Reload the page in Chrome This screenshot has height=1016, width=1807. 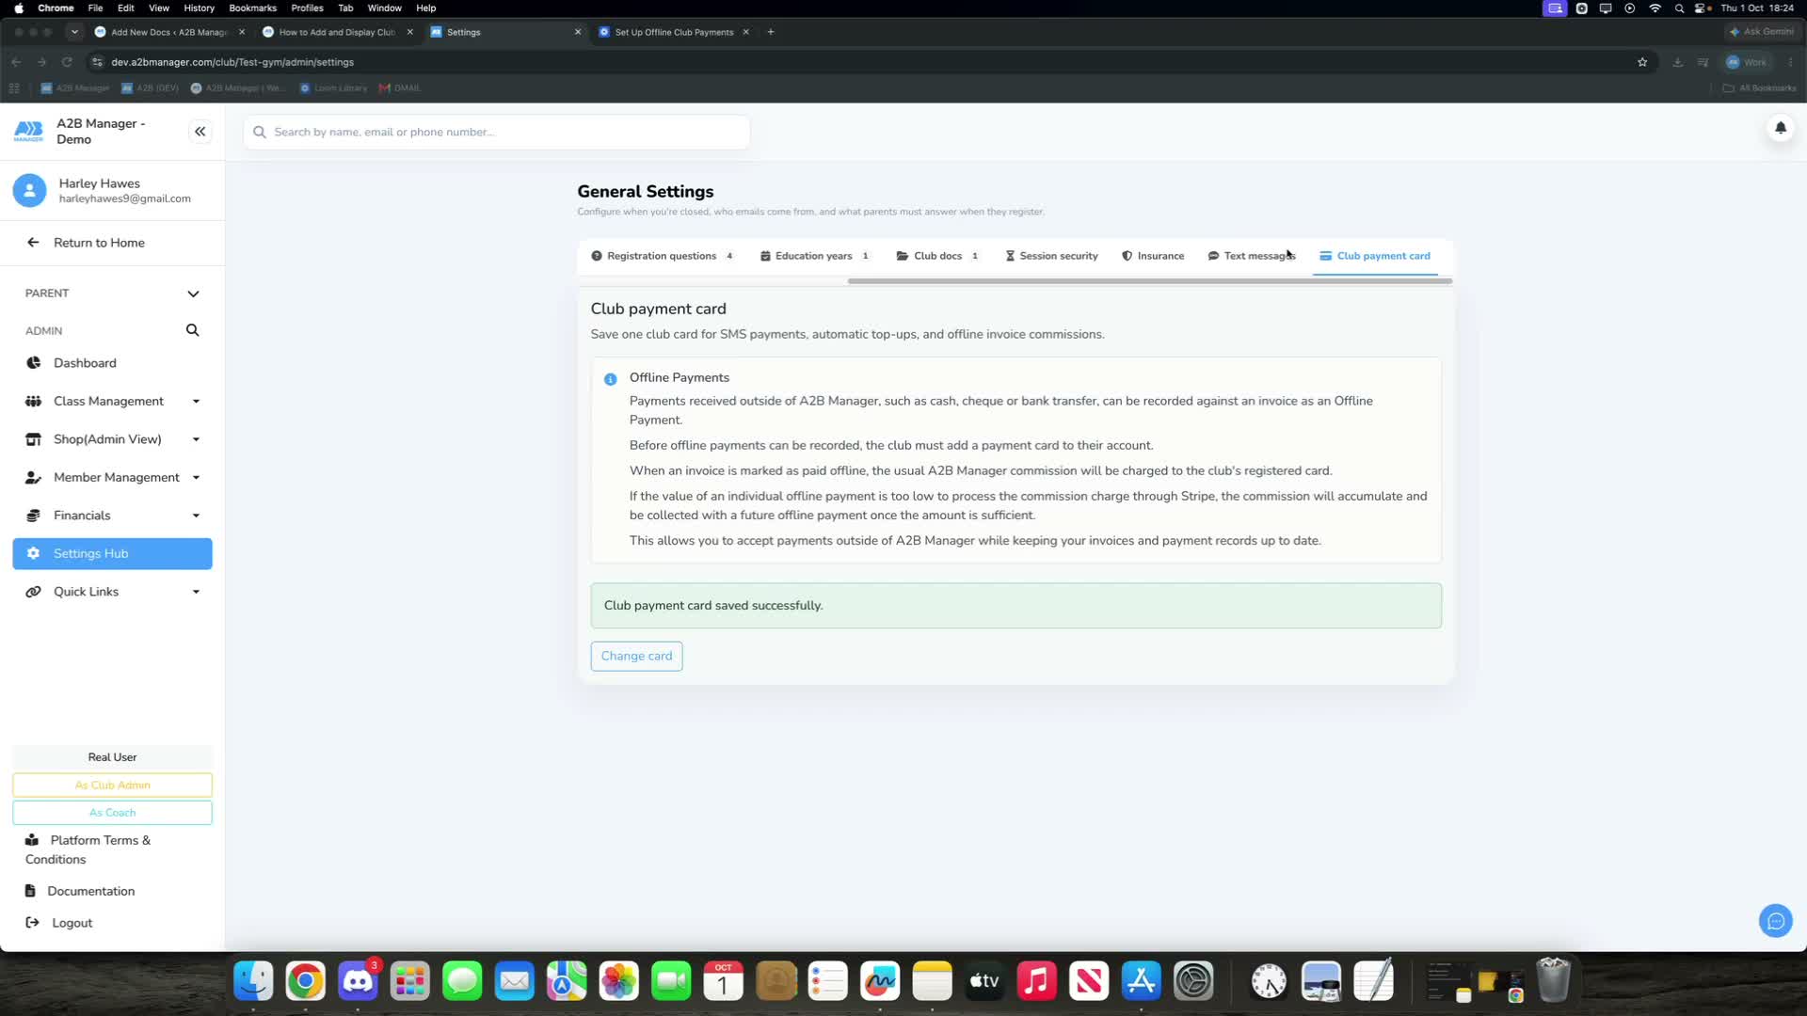pos(67,62)
